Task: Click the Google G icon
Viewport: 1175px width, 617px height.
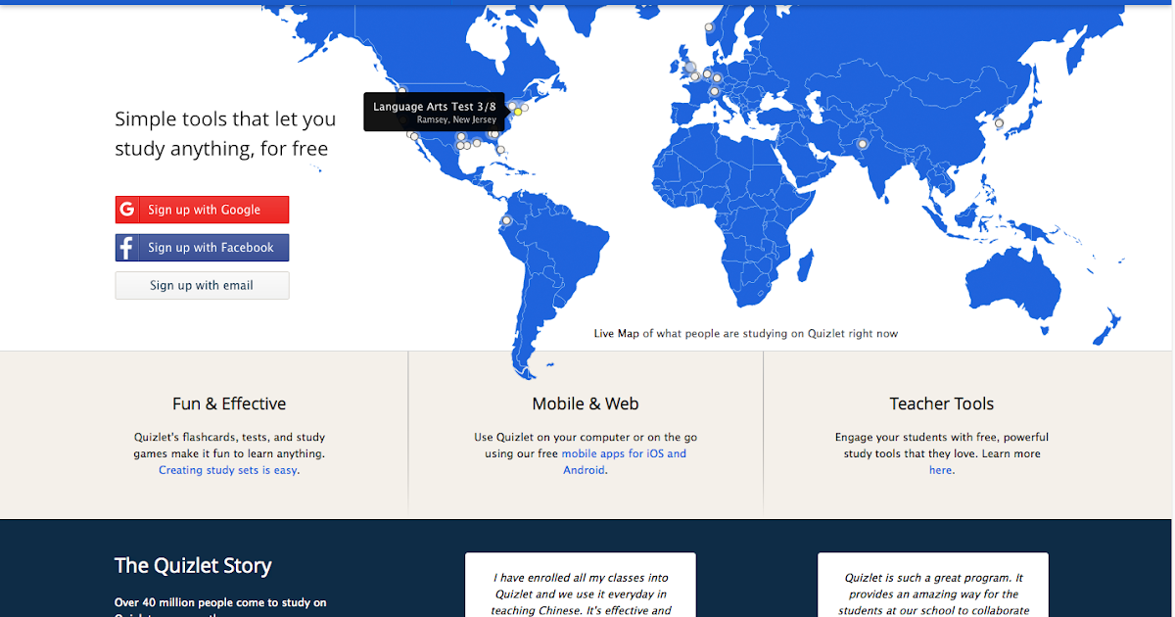Action: (x=127, y=210)
